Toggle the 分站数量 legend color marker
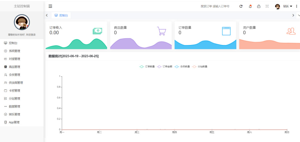 click(x=195, y=67)
